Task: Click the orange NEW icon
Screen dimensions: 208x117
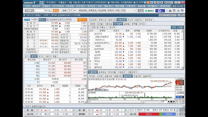Action: (55, 10)
